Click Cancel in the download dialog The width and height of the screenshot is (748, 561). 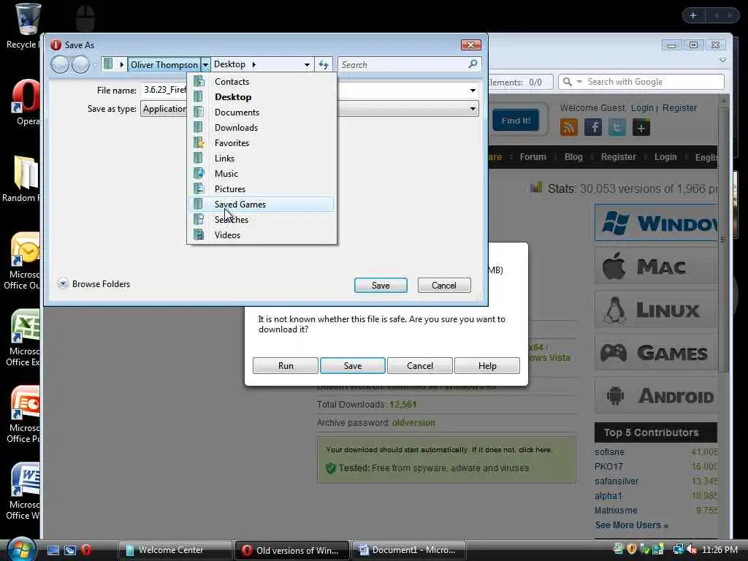click(x=420, y=365)
